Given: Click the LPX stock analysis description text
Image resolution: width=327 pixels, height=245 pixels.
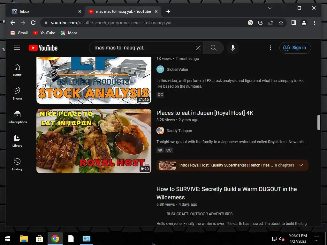Looking at the screenshot, I should 230,84.
